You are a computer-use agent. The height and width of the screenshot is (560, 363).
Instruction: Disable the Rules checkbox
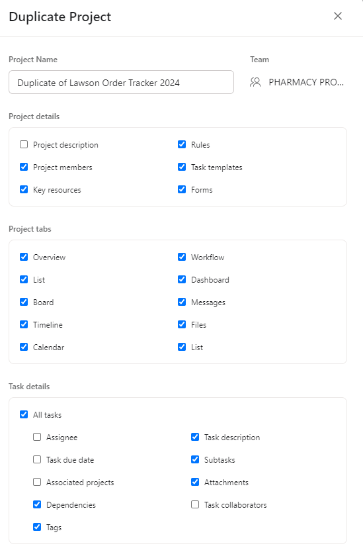click(182, 145)
